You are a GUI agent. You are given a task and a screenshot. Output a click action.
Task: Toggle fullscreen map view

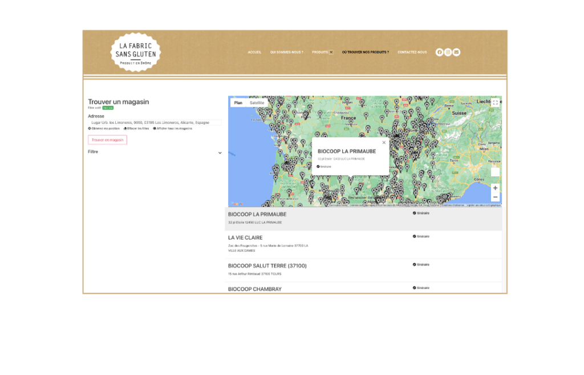click(496, 103)
